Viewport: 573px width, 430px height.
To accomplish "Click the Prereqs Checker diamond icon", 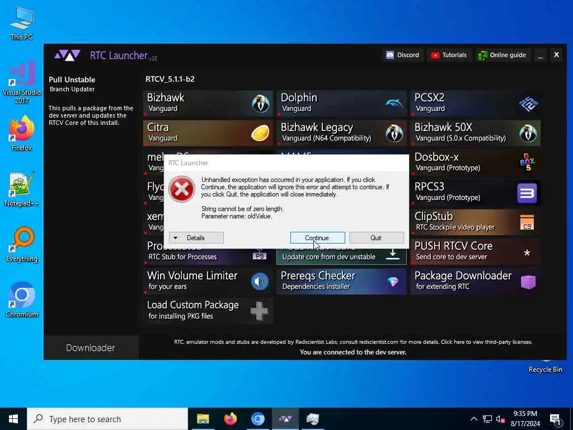I will [x=393, y=282].
